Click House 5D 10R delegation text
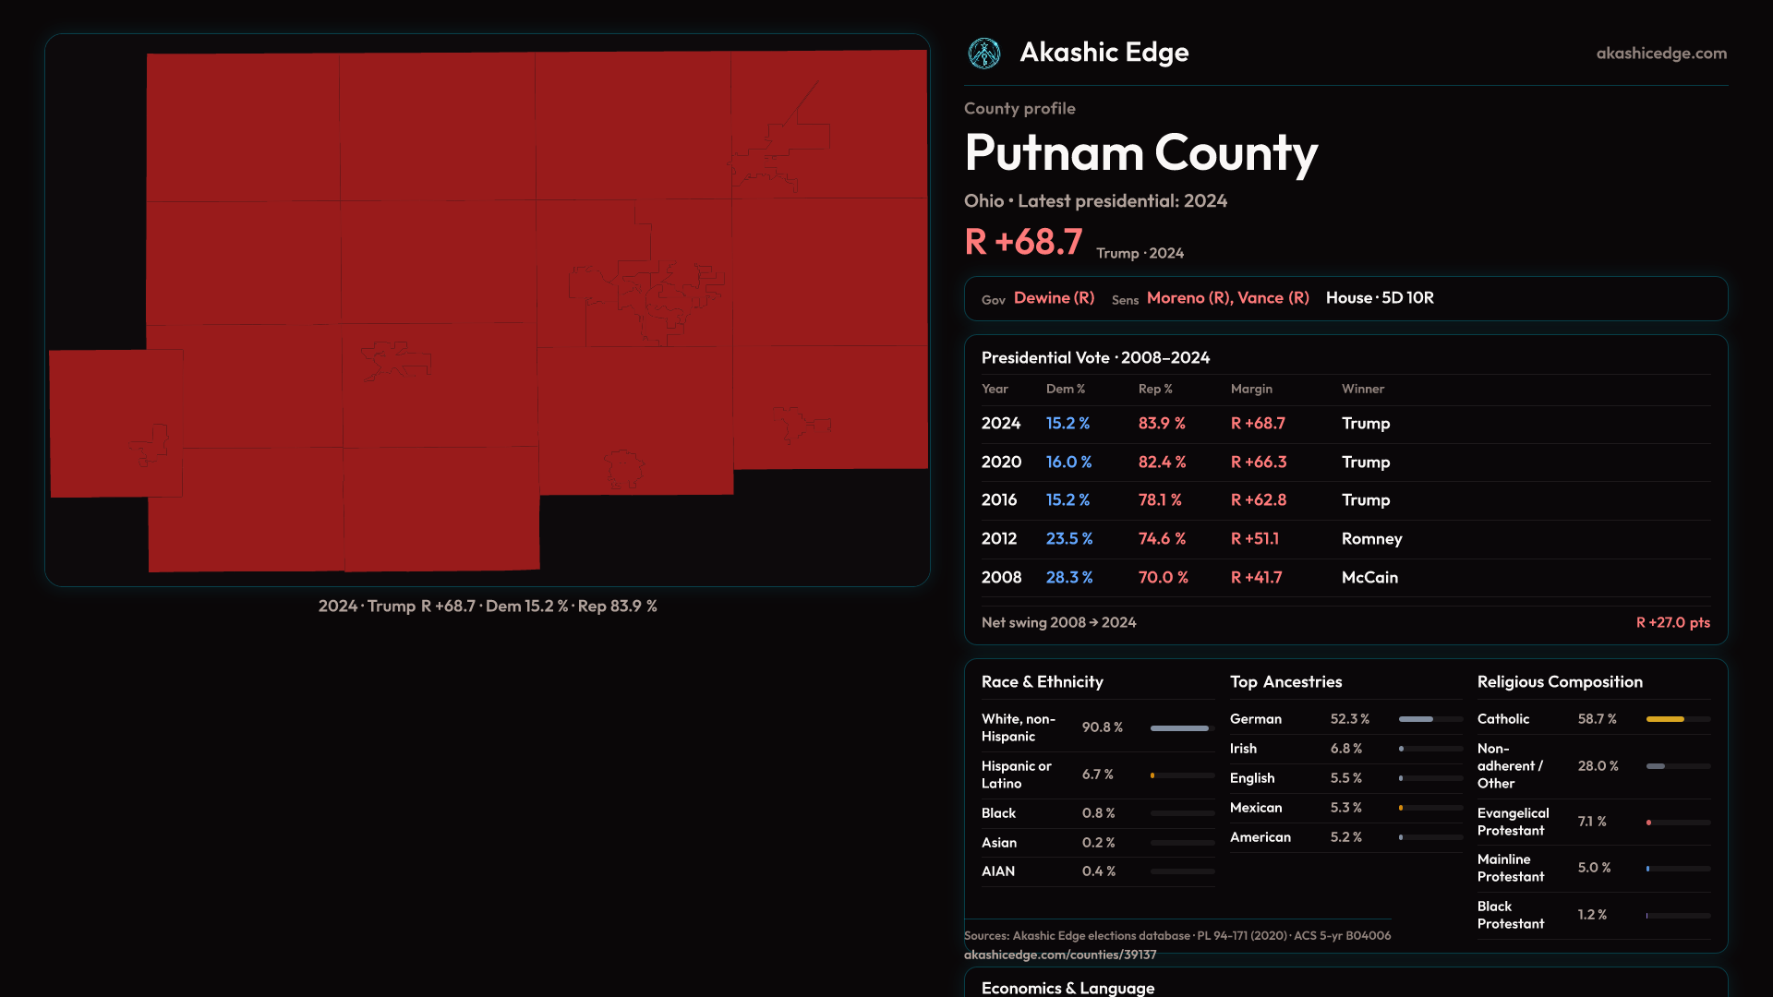The width and height of the screenshot is (1773, 997). coord(1379,298)
